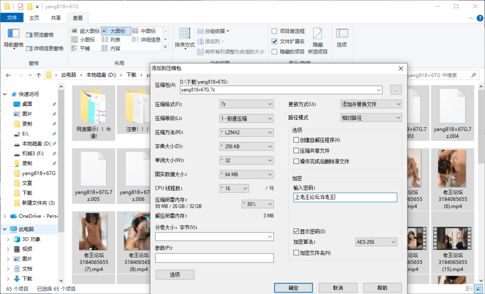The image size is (485, 294).
Task: Enable Item check boxes (项目复选框)
Action: pyautogui.click(x=275, y=31)
